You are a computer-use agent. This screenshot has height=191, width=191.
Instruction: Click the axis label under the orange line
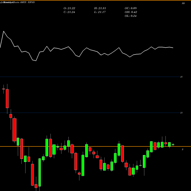183,149
